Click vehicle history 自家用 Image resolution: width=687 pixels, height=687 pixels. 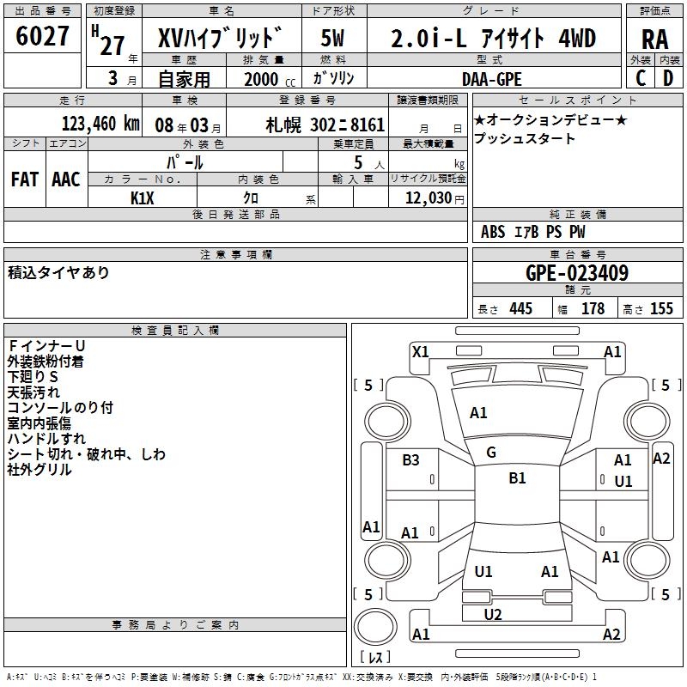click(x=184, y=79)
